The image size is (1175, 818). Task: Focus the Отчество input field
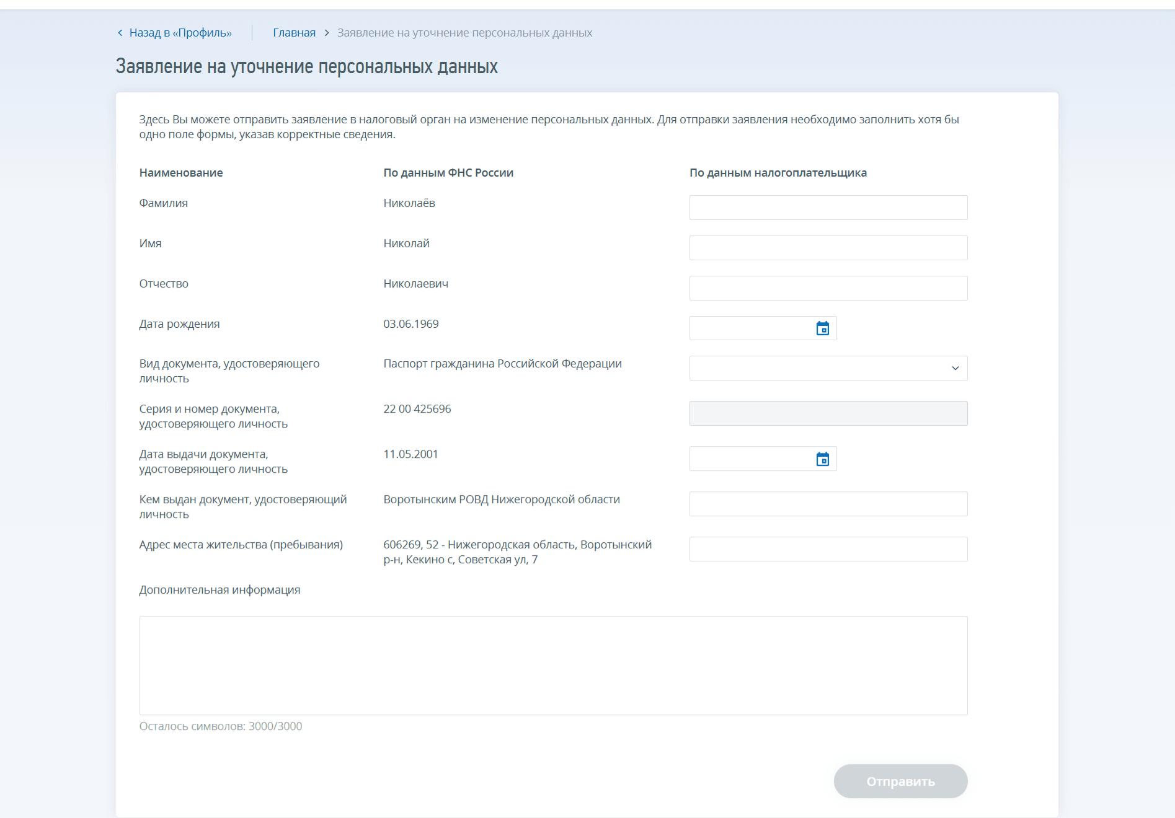(828, 288)
